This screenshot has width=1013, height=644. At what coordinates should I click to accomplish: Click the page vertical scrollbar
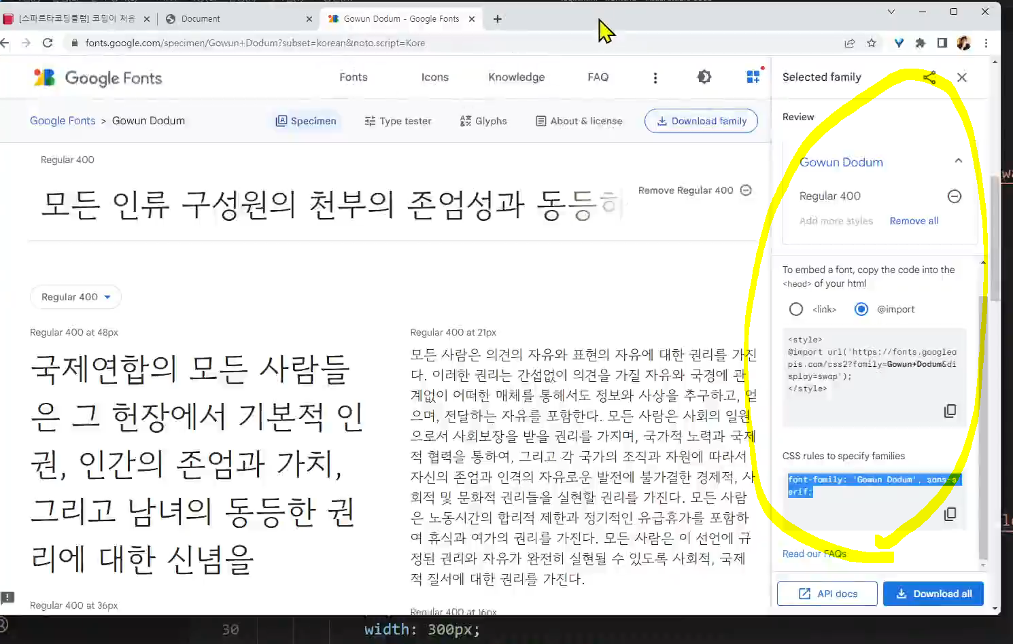pos(995,238)
